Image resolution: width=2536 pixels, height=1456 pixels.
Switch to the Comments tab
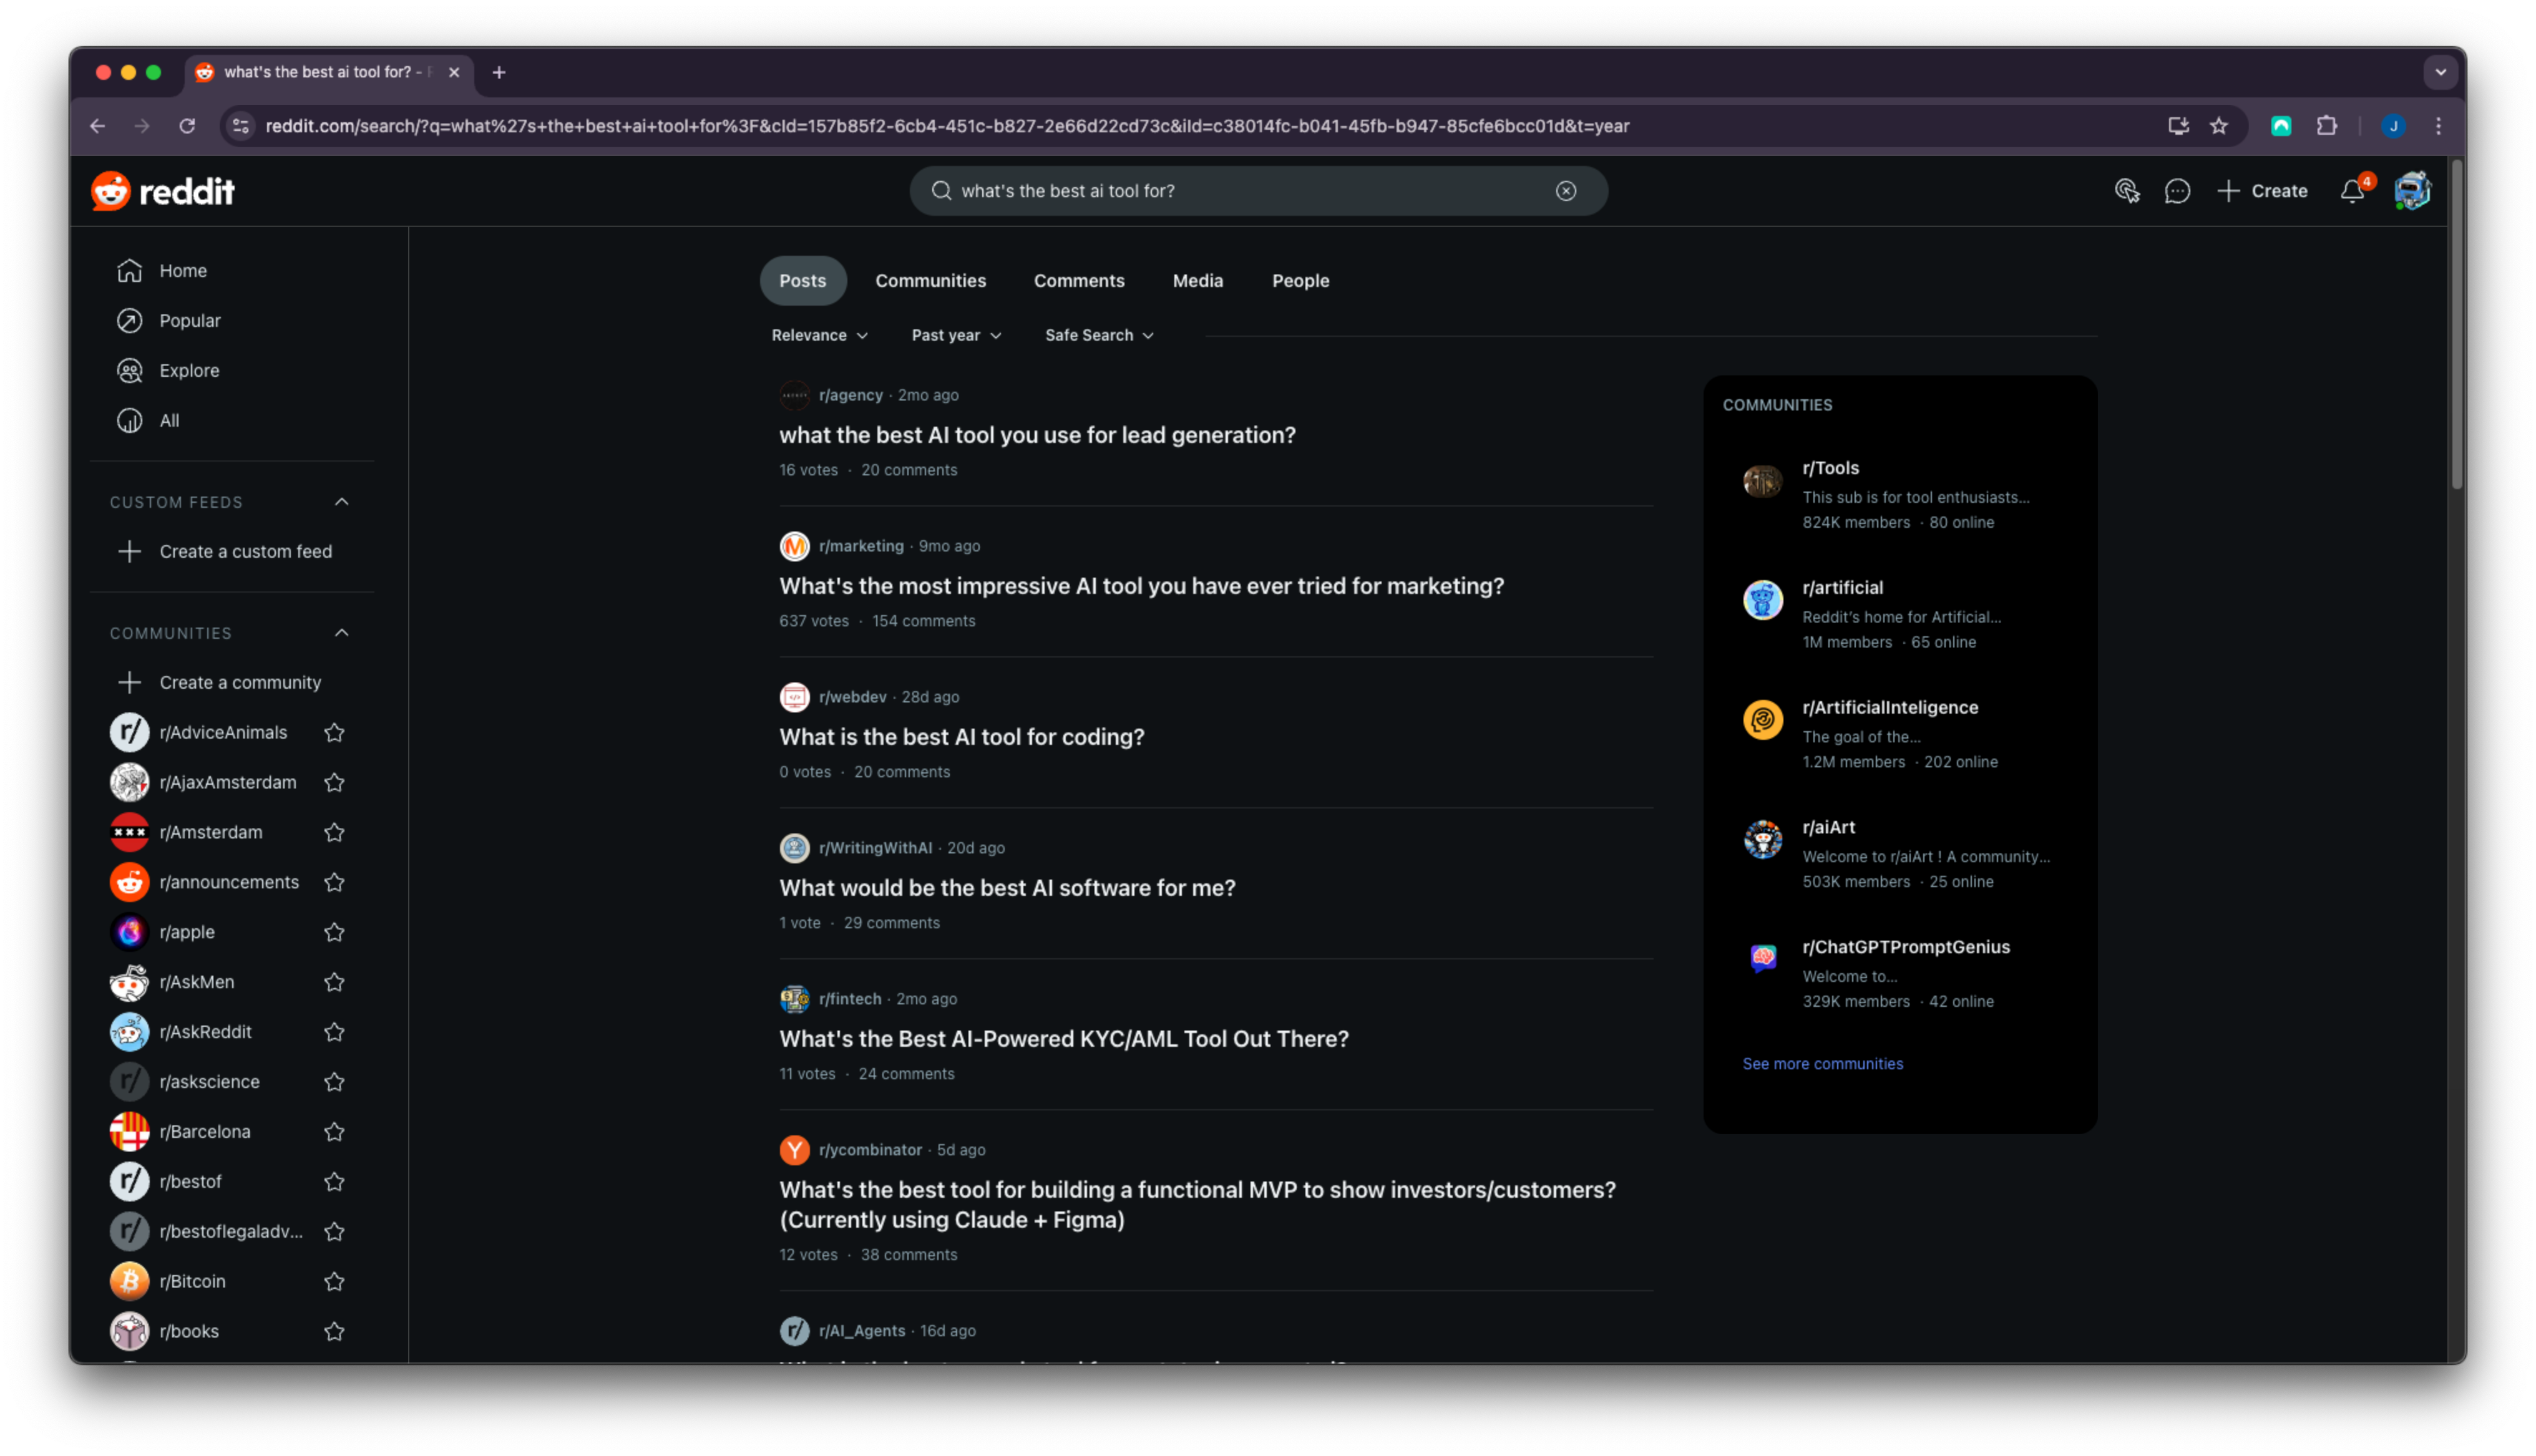coord(1079,281)
